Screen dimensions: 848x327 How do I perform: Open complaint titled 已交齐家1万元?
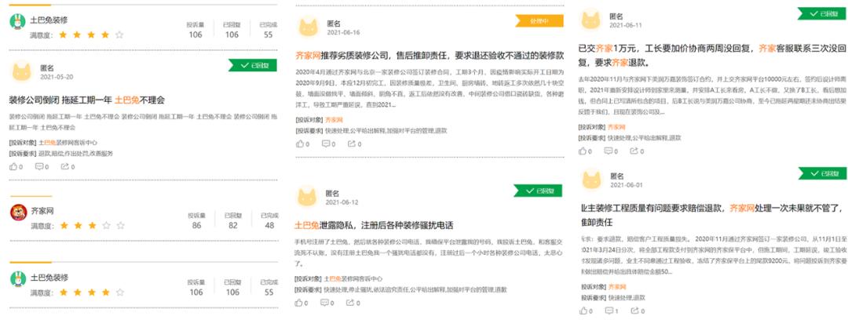click(x=712, y=55)
